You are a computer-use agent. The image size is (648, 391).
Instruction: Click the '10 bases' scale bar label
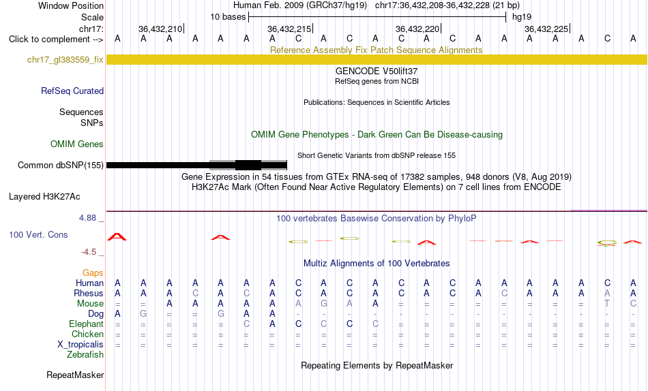coord(228,17)
